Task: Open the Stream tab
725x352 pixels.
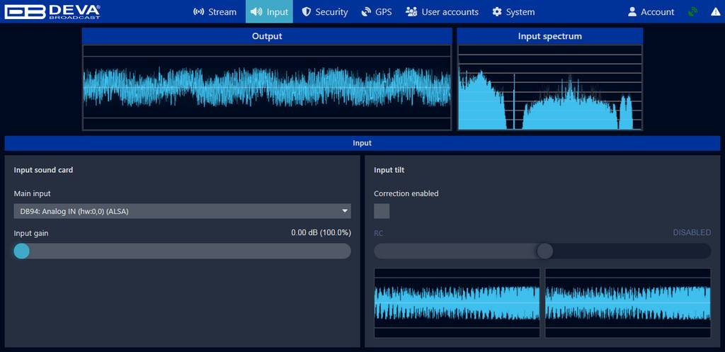Action: (215, 12)
